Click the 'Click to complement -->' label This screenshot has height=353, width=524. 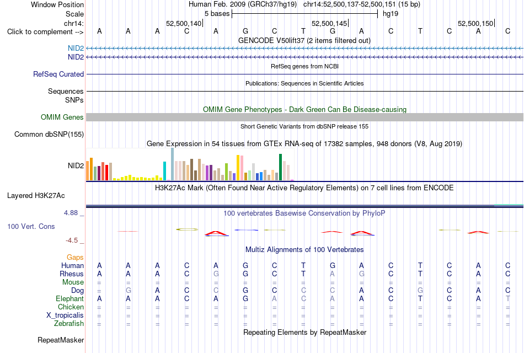(45, 32)
